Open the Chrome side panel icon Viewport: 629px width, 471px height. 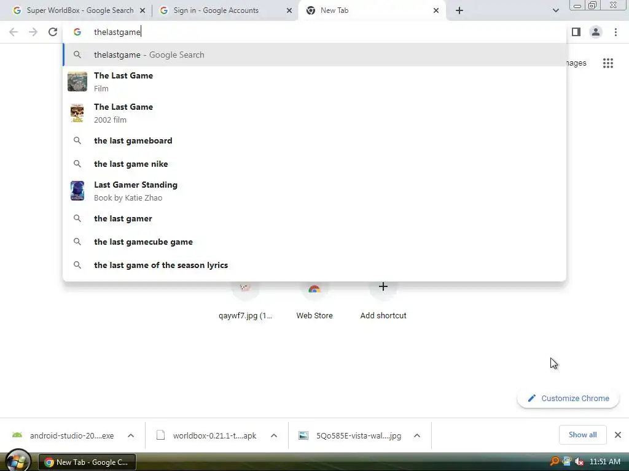pos(576,32)
